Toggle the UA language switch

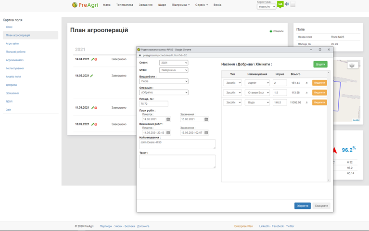pyautogui.click(x=280, y=4)
